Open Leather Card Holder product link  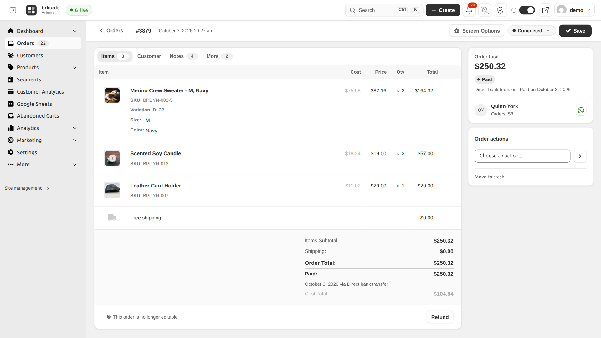[x=156, y=186]
